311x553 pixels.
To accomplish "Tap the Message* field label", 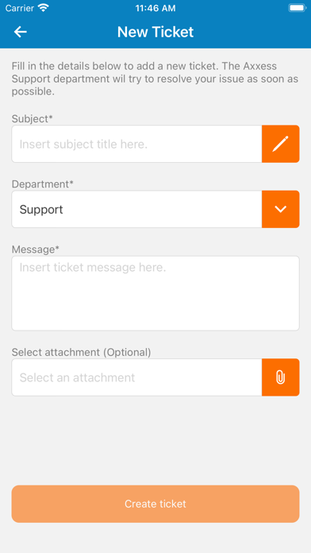I will tap(36, 249).
